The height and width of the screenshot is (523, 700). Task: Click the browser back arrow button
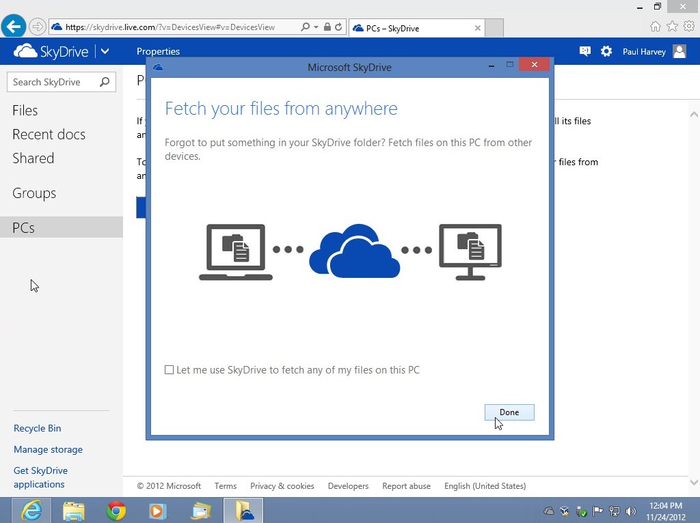13,27
